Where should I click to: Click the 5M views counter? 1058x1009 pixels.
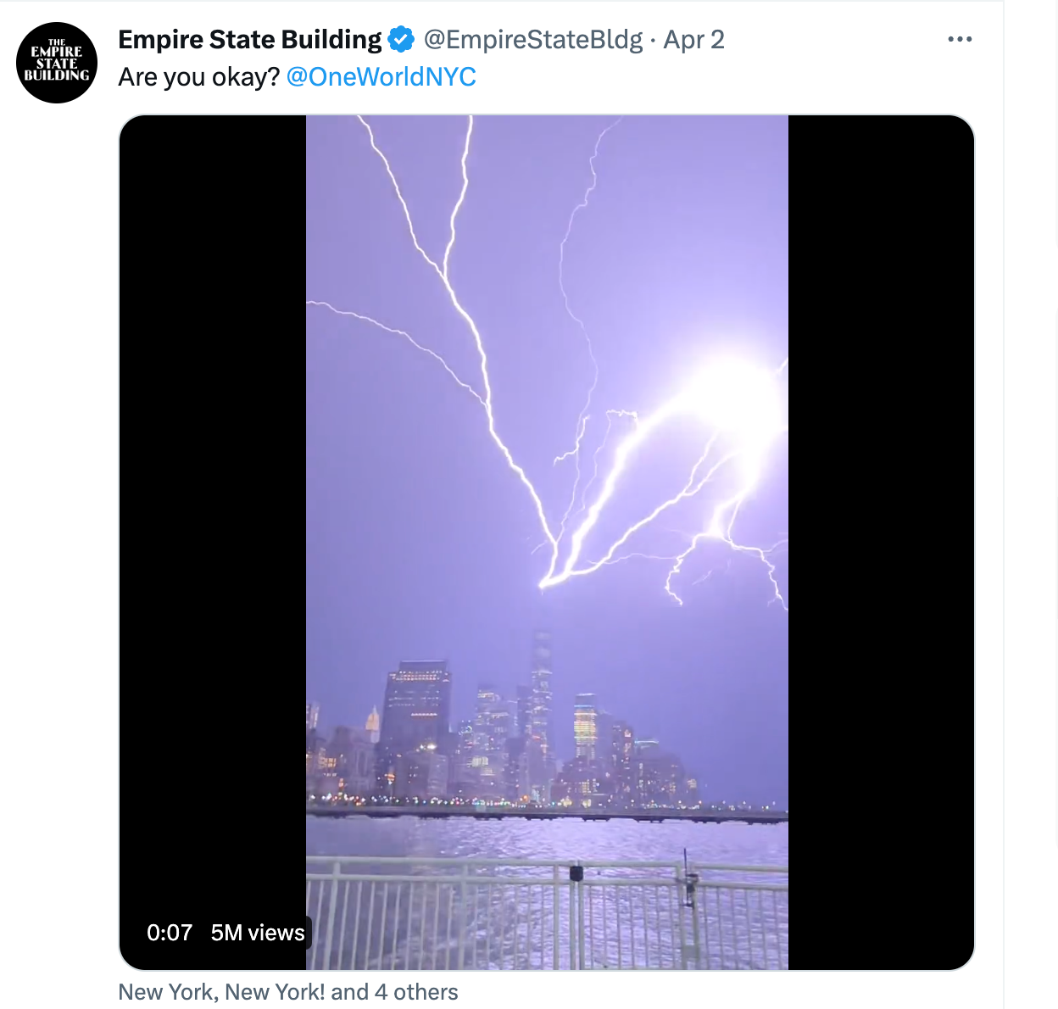coord(258,933)
